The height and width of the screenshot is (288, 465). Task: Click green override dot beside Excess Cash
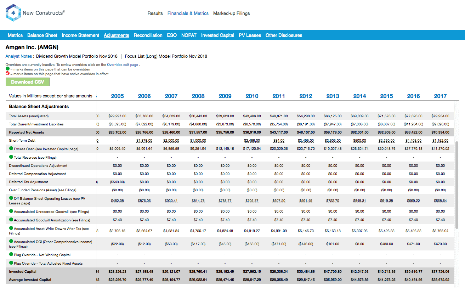click(x=11, y=148)
